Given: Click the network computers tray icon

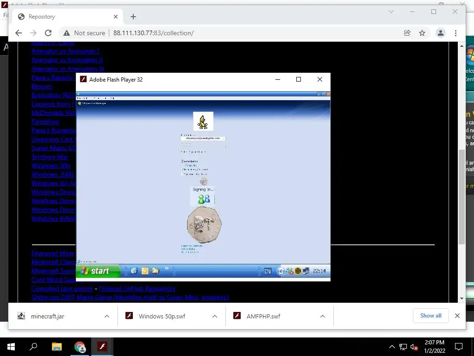Looking at the screenshot, I should [306, 271].
